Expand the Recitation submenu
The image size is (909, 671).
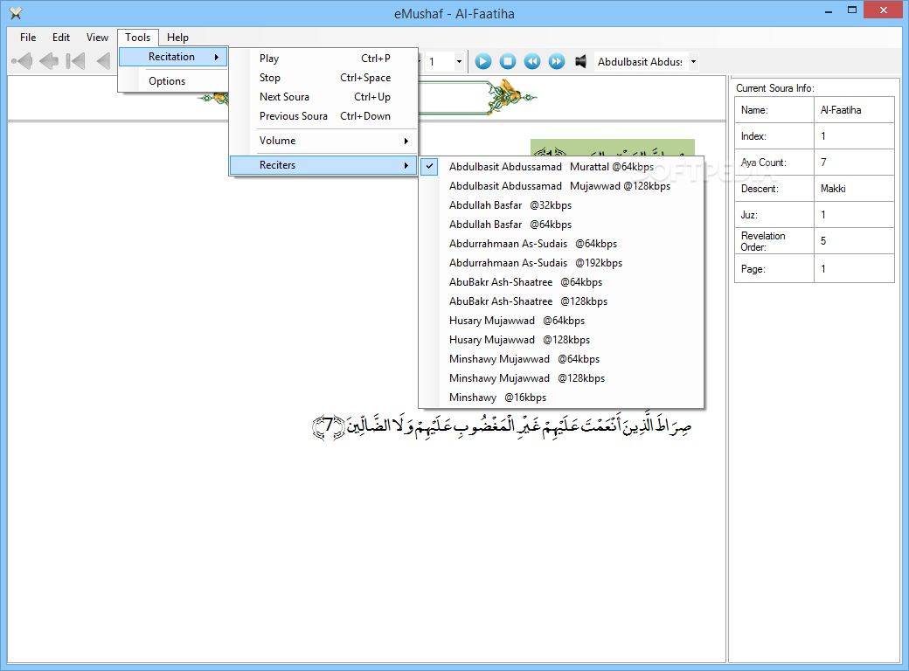click(x=173, y=57)
